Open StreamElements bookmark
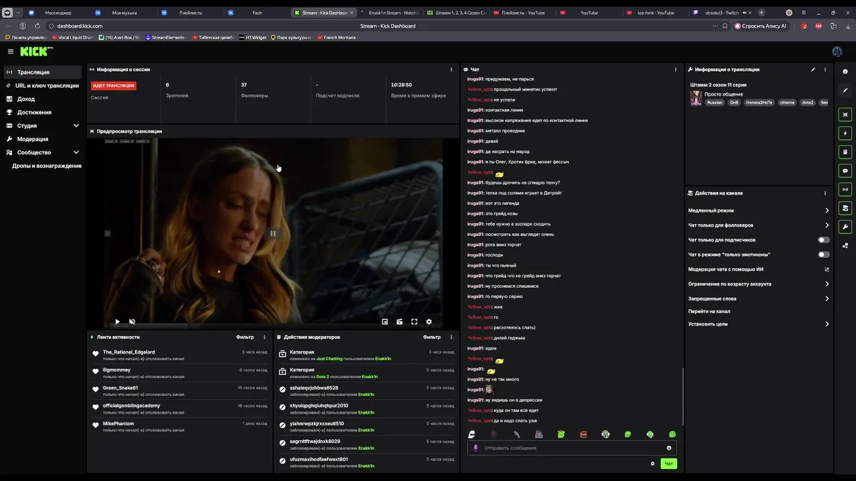Screen dimensions: 856x481 [165, 37]
